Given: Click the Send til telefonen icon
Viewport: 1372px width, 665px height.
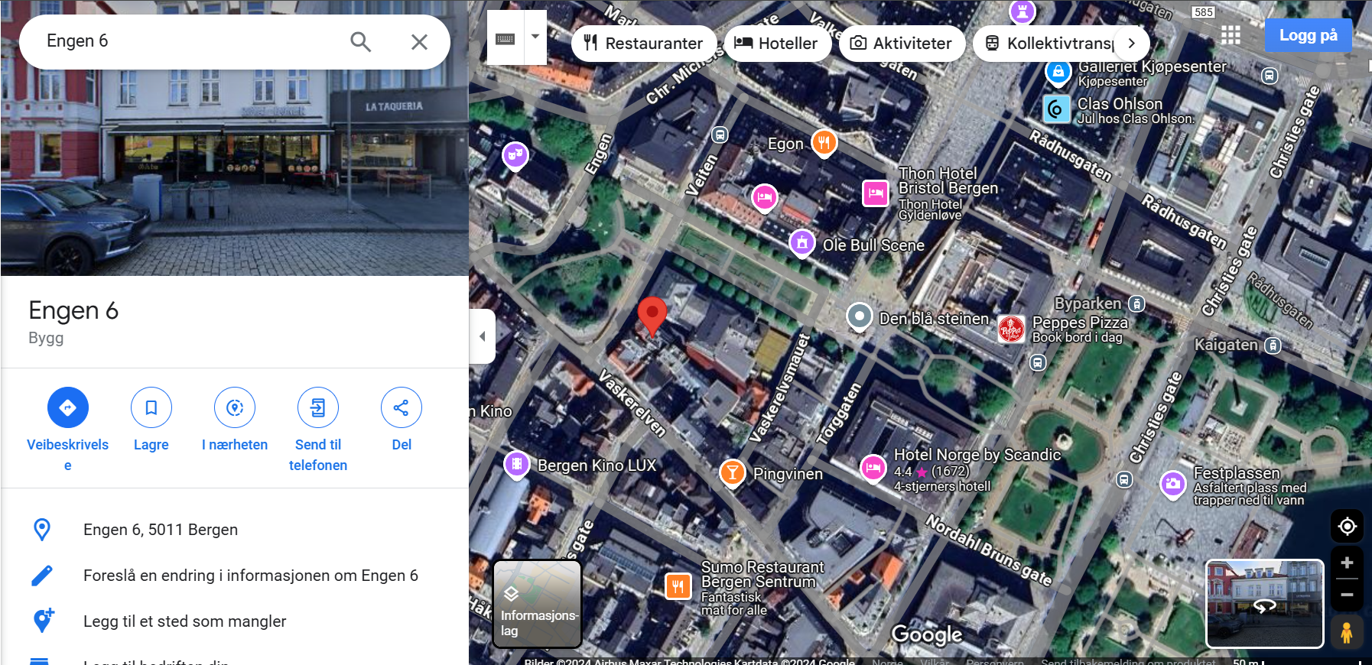Looking at the screenshot, I should coord(318,407).
